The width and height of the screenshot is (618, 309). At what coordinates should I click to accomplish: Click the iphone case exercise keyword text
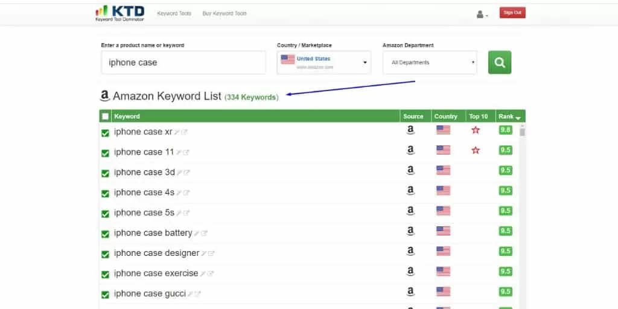coord(156,273)
